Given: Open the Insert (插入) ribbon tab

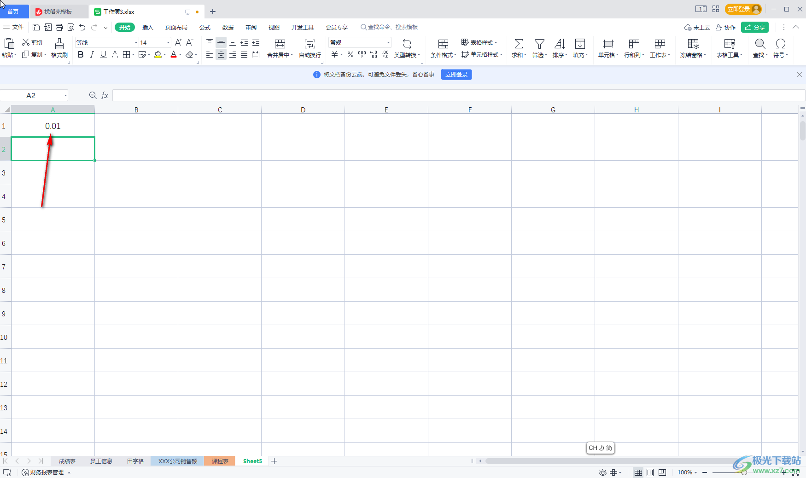Looking at the screenshot, I should click(x=147, y=27).
